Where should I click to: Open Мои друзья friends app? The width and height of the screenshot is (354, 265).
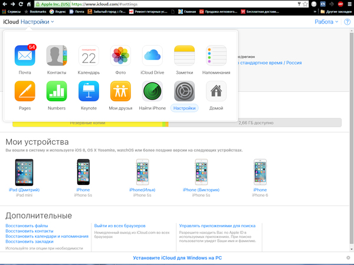[x=120, y=91]
